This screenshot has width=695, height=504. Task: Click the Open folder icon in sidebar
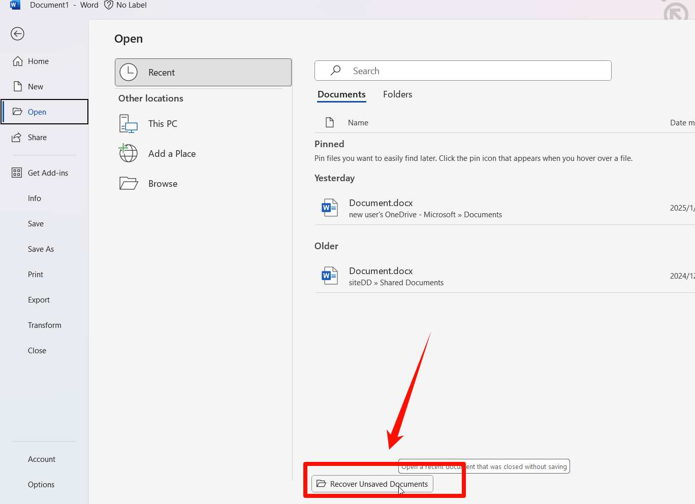pos(18,112)
